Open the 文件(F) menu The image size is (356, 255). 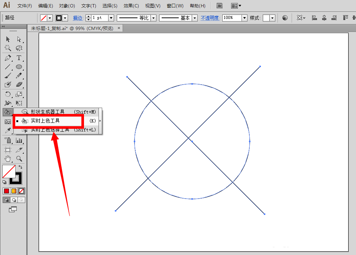click(x=25, y=6)
